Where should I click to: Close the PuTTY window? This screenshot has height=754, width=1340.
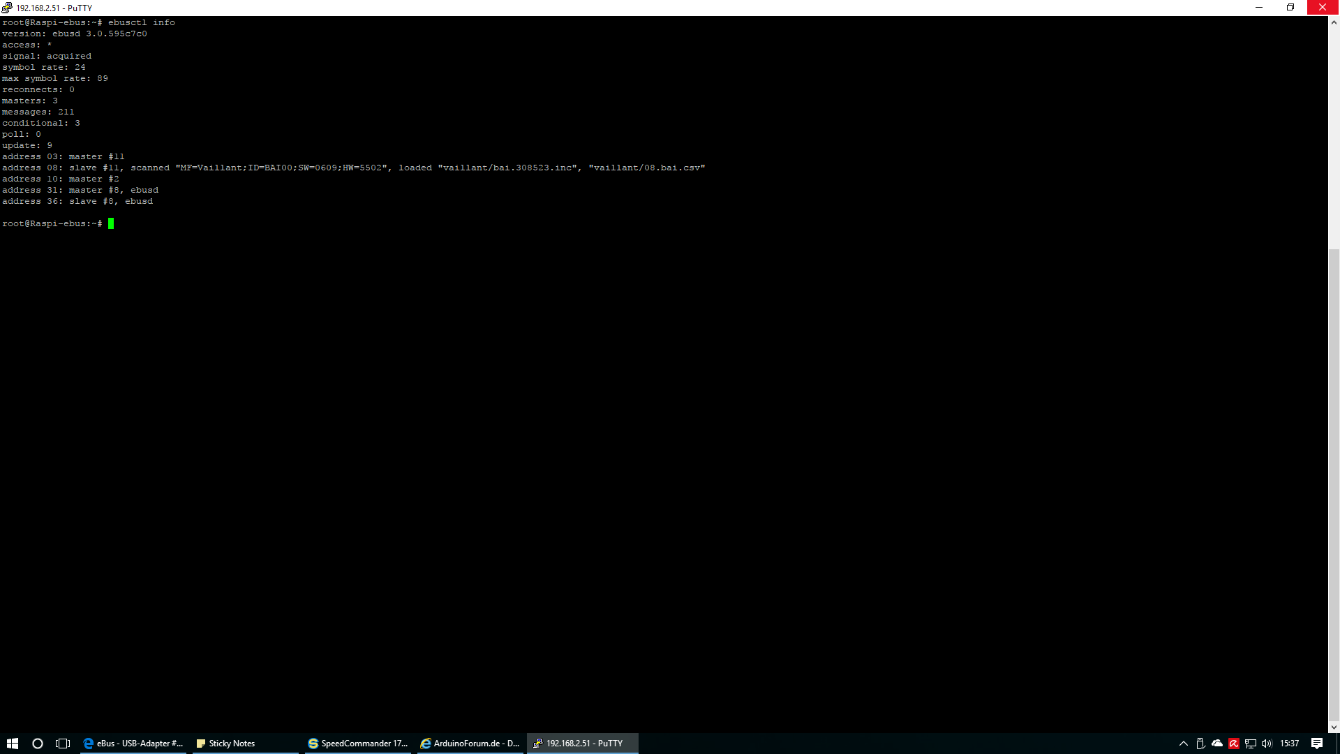pyautogui.click(x=1323, y=8)
